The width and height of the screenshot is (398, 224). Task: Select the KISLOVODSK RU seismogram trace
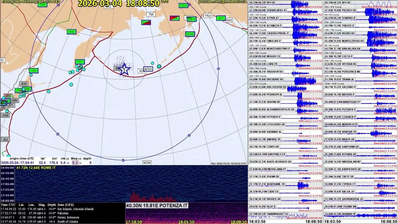285,89
